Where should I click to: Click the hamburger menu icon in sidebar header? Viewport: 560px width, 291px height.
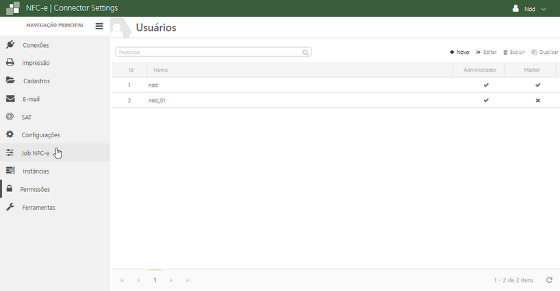[x=99, y=26]
